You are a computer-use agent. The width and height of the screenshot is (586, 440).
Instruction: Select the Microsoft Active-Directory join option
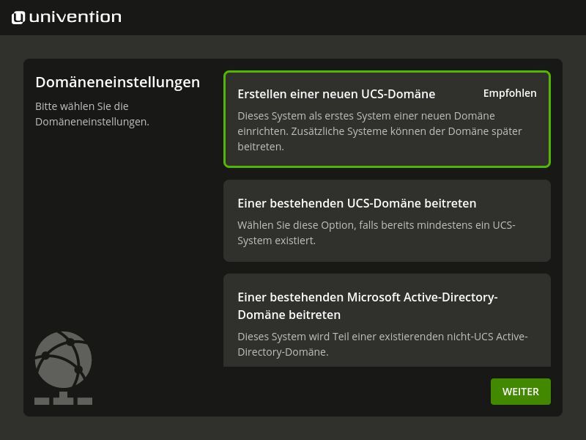coord(387,320)
